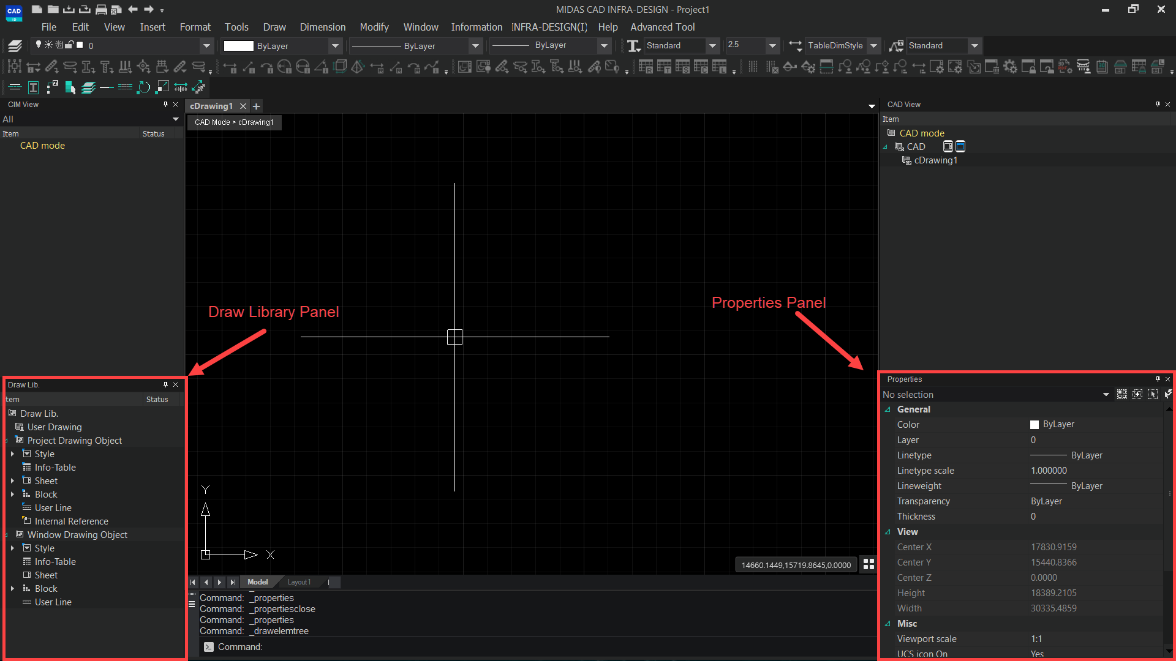Screen dimensions: 1176x661
Task: Open the No selection dropdown in Properties
Action: (1106, 395)
